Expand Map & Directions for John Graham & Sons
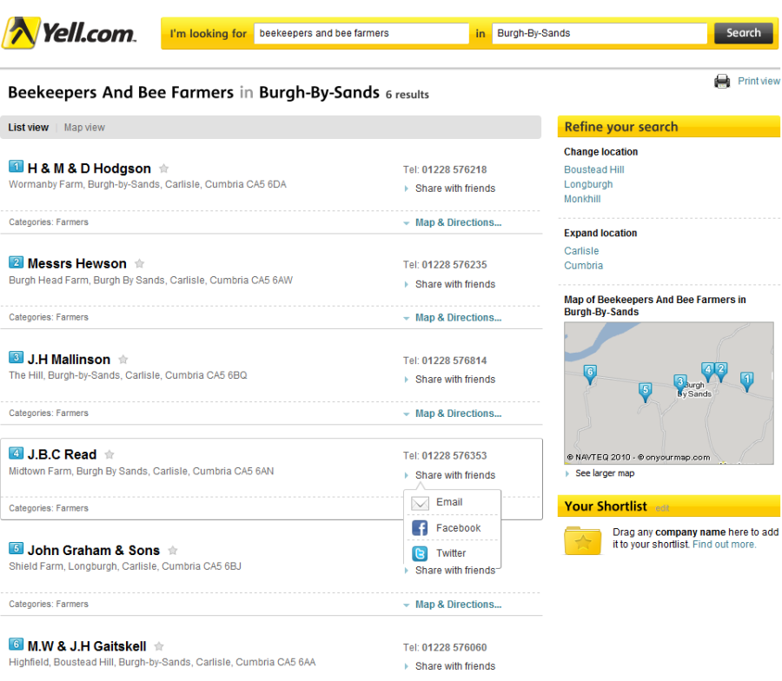 [x=453, y=605]
